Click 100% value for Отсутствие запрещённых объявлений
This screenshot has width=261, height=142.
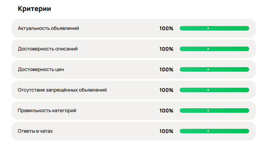[166, 90]
